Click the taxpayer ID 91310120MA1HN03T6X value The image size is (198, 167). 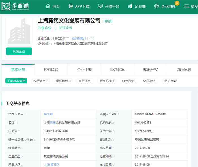point(150,114)
